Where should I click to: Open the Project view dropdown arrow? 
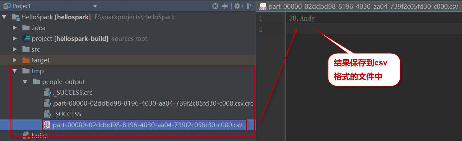pyautogui.click(x=95, y=6)
